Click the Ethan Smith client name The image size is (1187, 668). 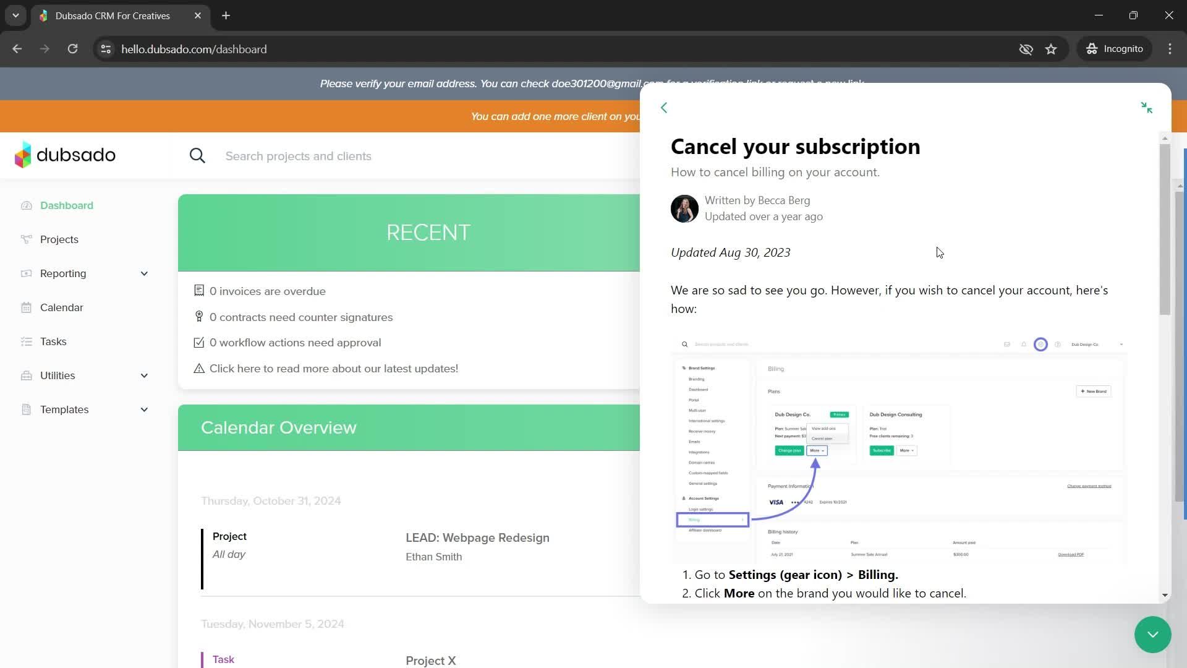click(x=433, y=557)
